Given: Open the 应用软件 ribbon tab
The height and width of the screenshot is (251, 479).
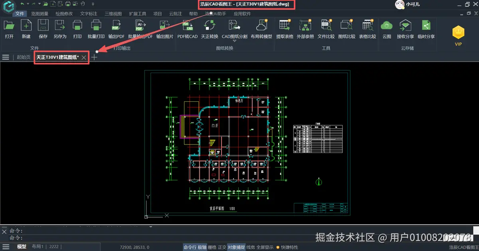Looking at the screenshot, I should point(242,14).
